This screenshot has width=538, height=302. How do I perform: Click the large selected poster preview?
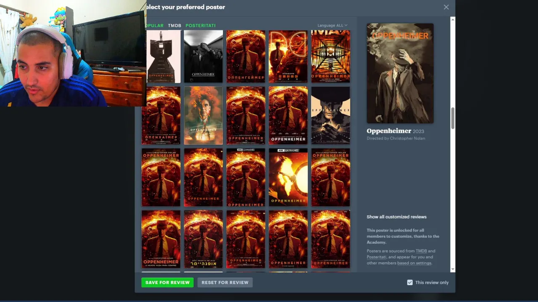coord(400,73)
